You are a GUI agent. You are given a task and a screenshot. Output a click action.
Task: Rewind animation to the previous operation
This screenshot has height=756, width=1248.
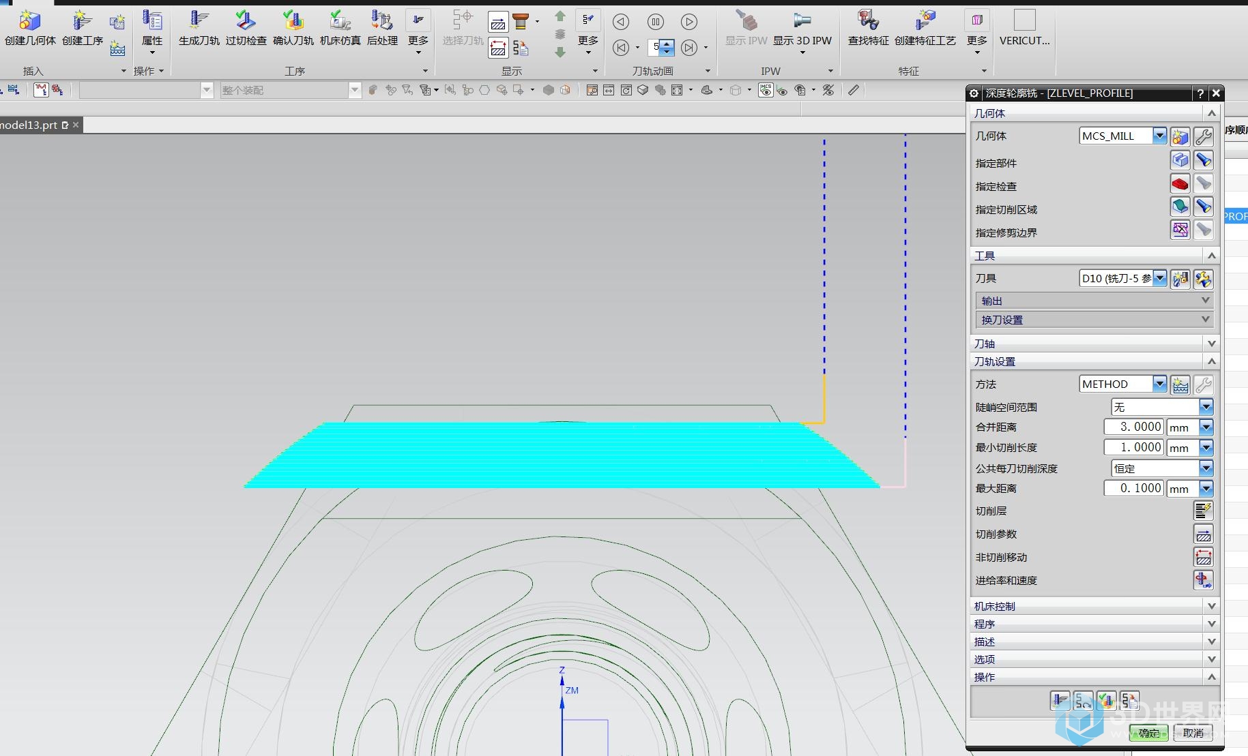coord(620,47)
